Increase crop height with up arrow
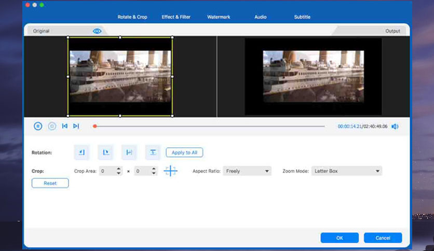The width and height of the screenshot is (434, 251). click(x=154, y=169)
